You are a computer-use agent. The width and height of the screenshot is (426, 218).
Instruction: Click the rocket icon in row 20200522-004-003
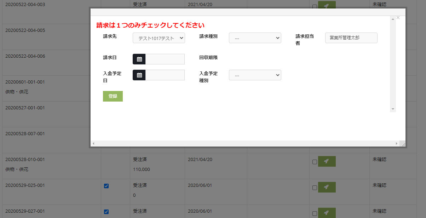click(327, 6)
